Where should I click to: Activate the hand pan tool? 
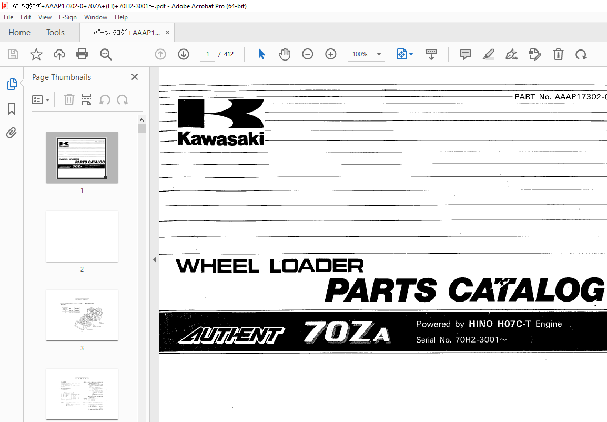pos(285,54)
